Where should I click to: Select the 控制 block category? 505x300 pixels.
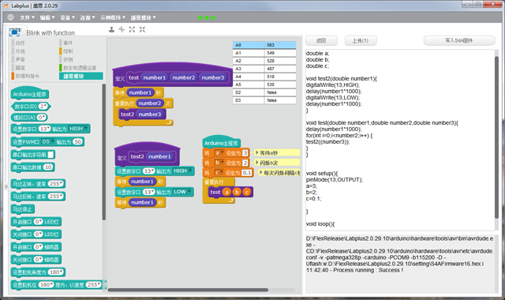[68, 51]
